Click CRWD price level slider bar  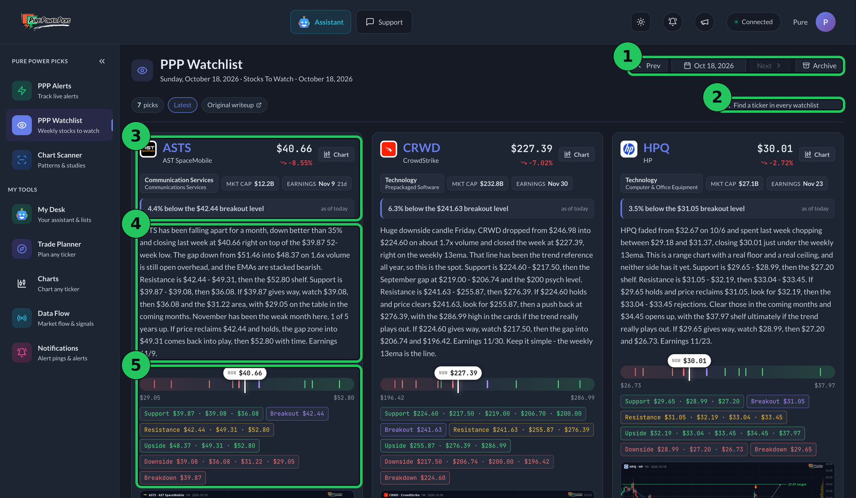[487, 384]
